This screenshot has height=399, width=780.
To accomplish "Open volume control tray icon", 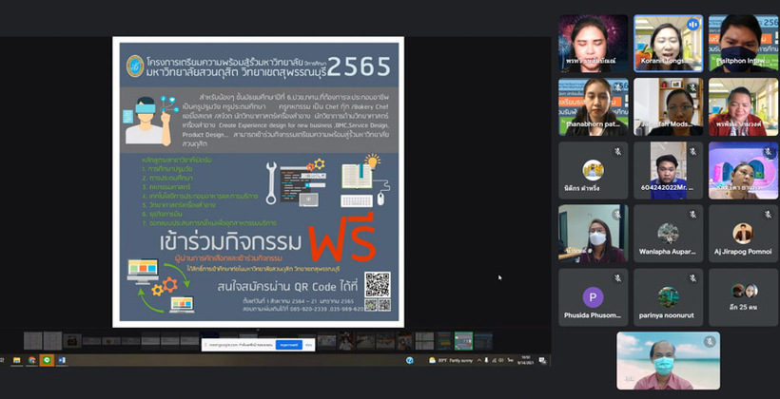I will coord(501,360).
